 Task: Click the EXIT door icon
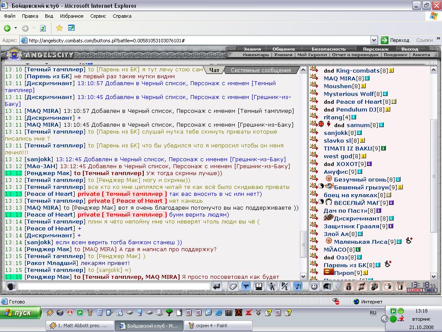point(400,286)
